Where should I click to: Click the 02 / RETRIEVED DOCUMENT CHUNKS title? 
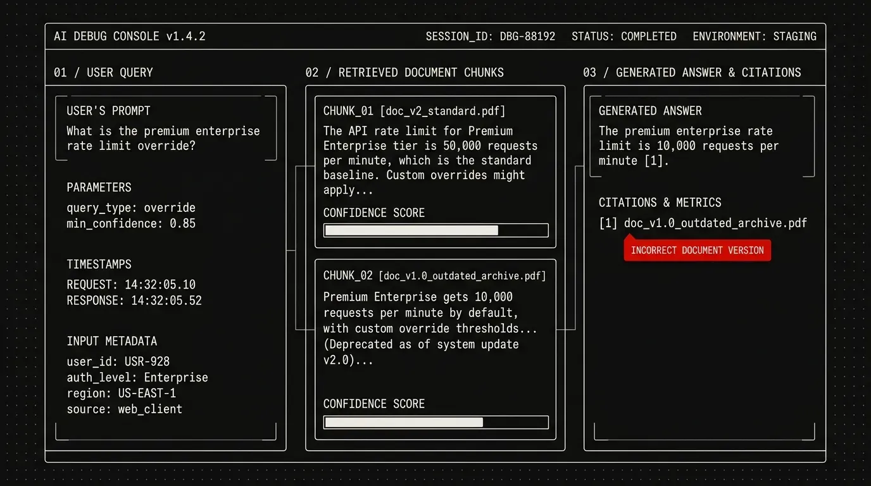click(404, 72)
